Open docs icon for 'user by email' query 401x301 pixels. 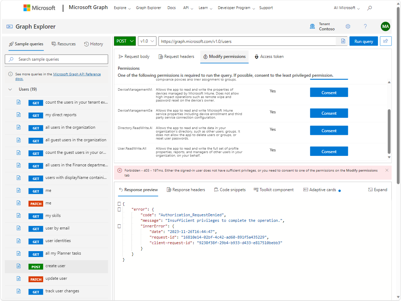pos(19,228)
